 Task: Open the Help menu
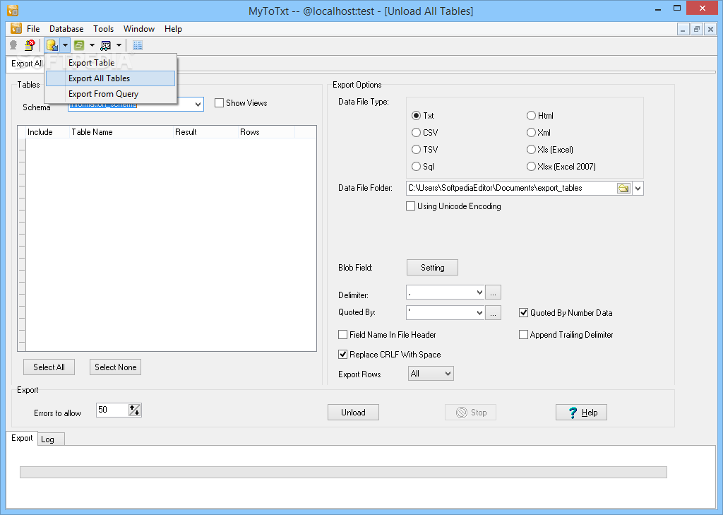click(x=174, y=28)
